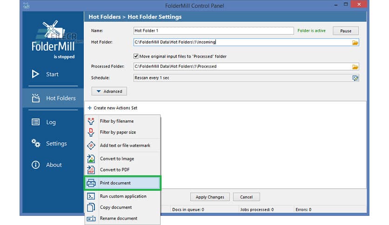This screenshot has width=389, height=225.
Task: Expand Create new Actions Set menu
Action: coord(112,108)
